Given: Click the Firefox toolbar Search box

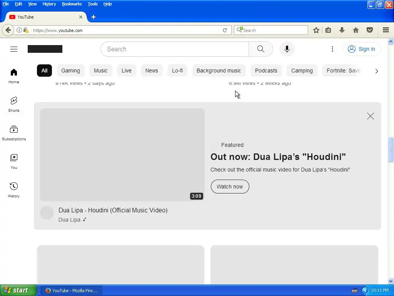Looking at the screenshot, I should click(x=271, y=30).
